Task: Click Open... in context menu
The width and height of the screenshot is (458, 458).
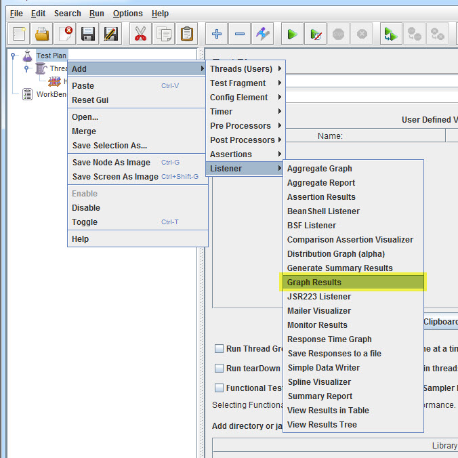Action: pyautogui.click(x=138, y=117)
